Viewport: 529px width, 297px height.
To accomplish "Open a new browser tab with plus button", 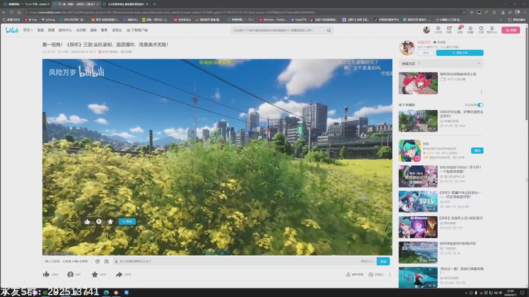I will pos(155,4).
